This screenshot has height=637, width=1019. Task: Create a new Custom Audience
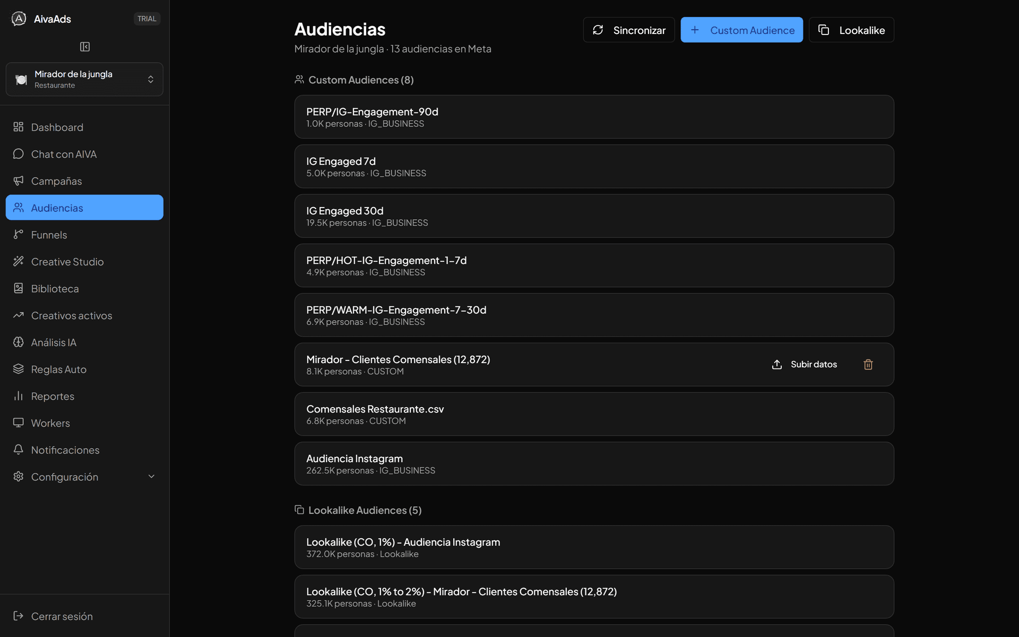(741, 30)
